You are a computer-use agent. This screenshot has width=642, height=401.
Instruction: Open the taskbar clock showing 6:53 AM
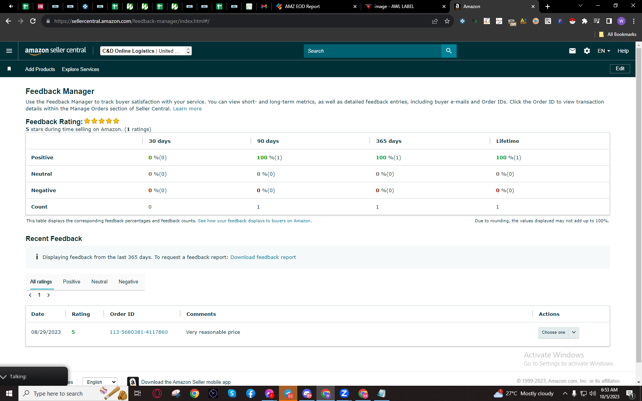point(610,393)
